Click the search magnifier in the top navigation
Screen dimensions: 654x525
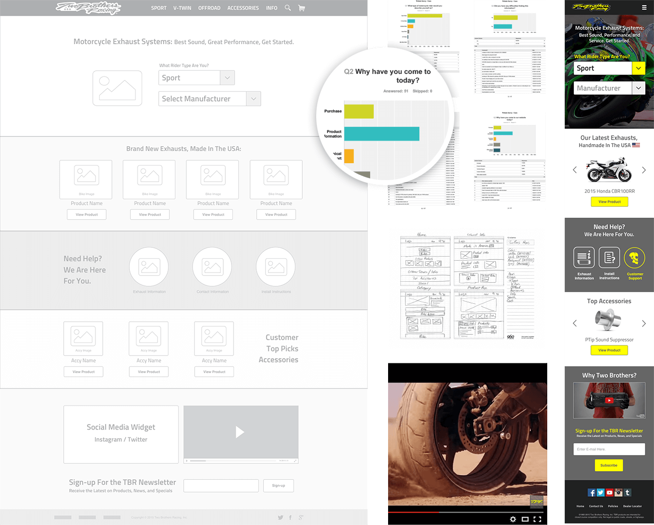pos(287,8)
